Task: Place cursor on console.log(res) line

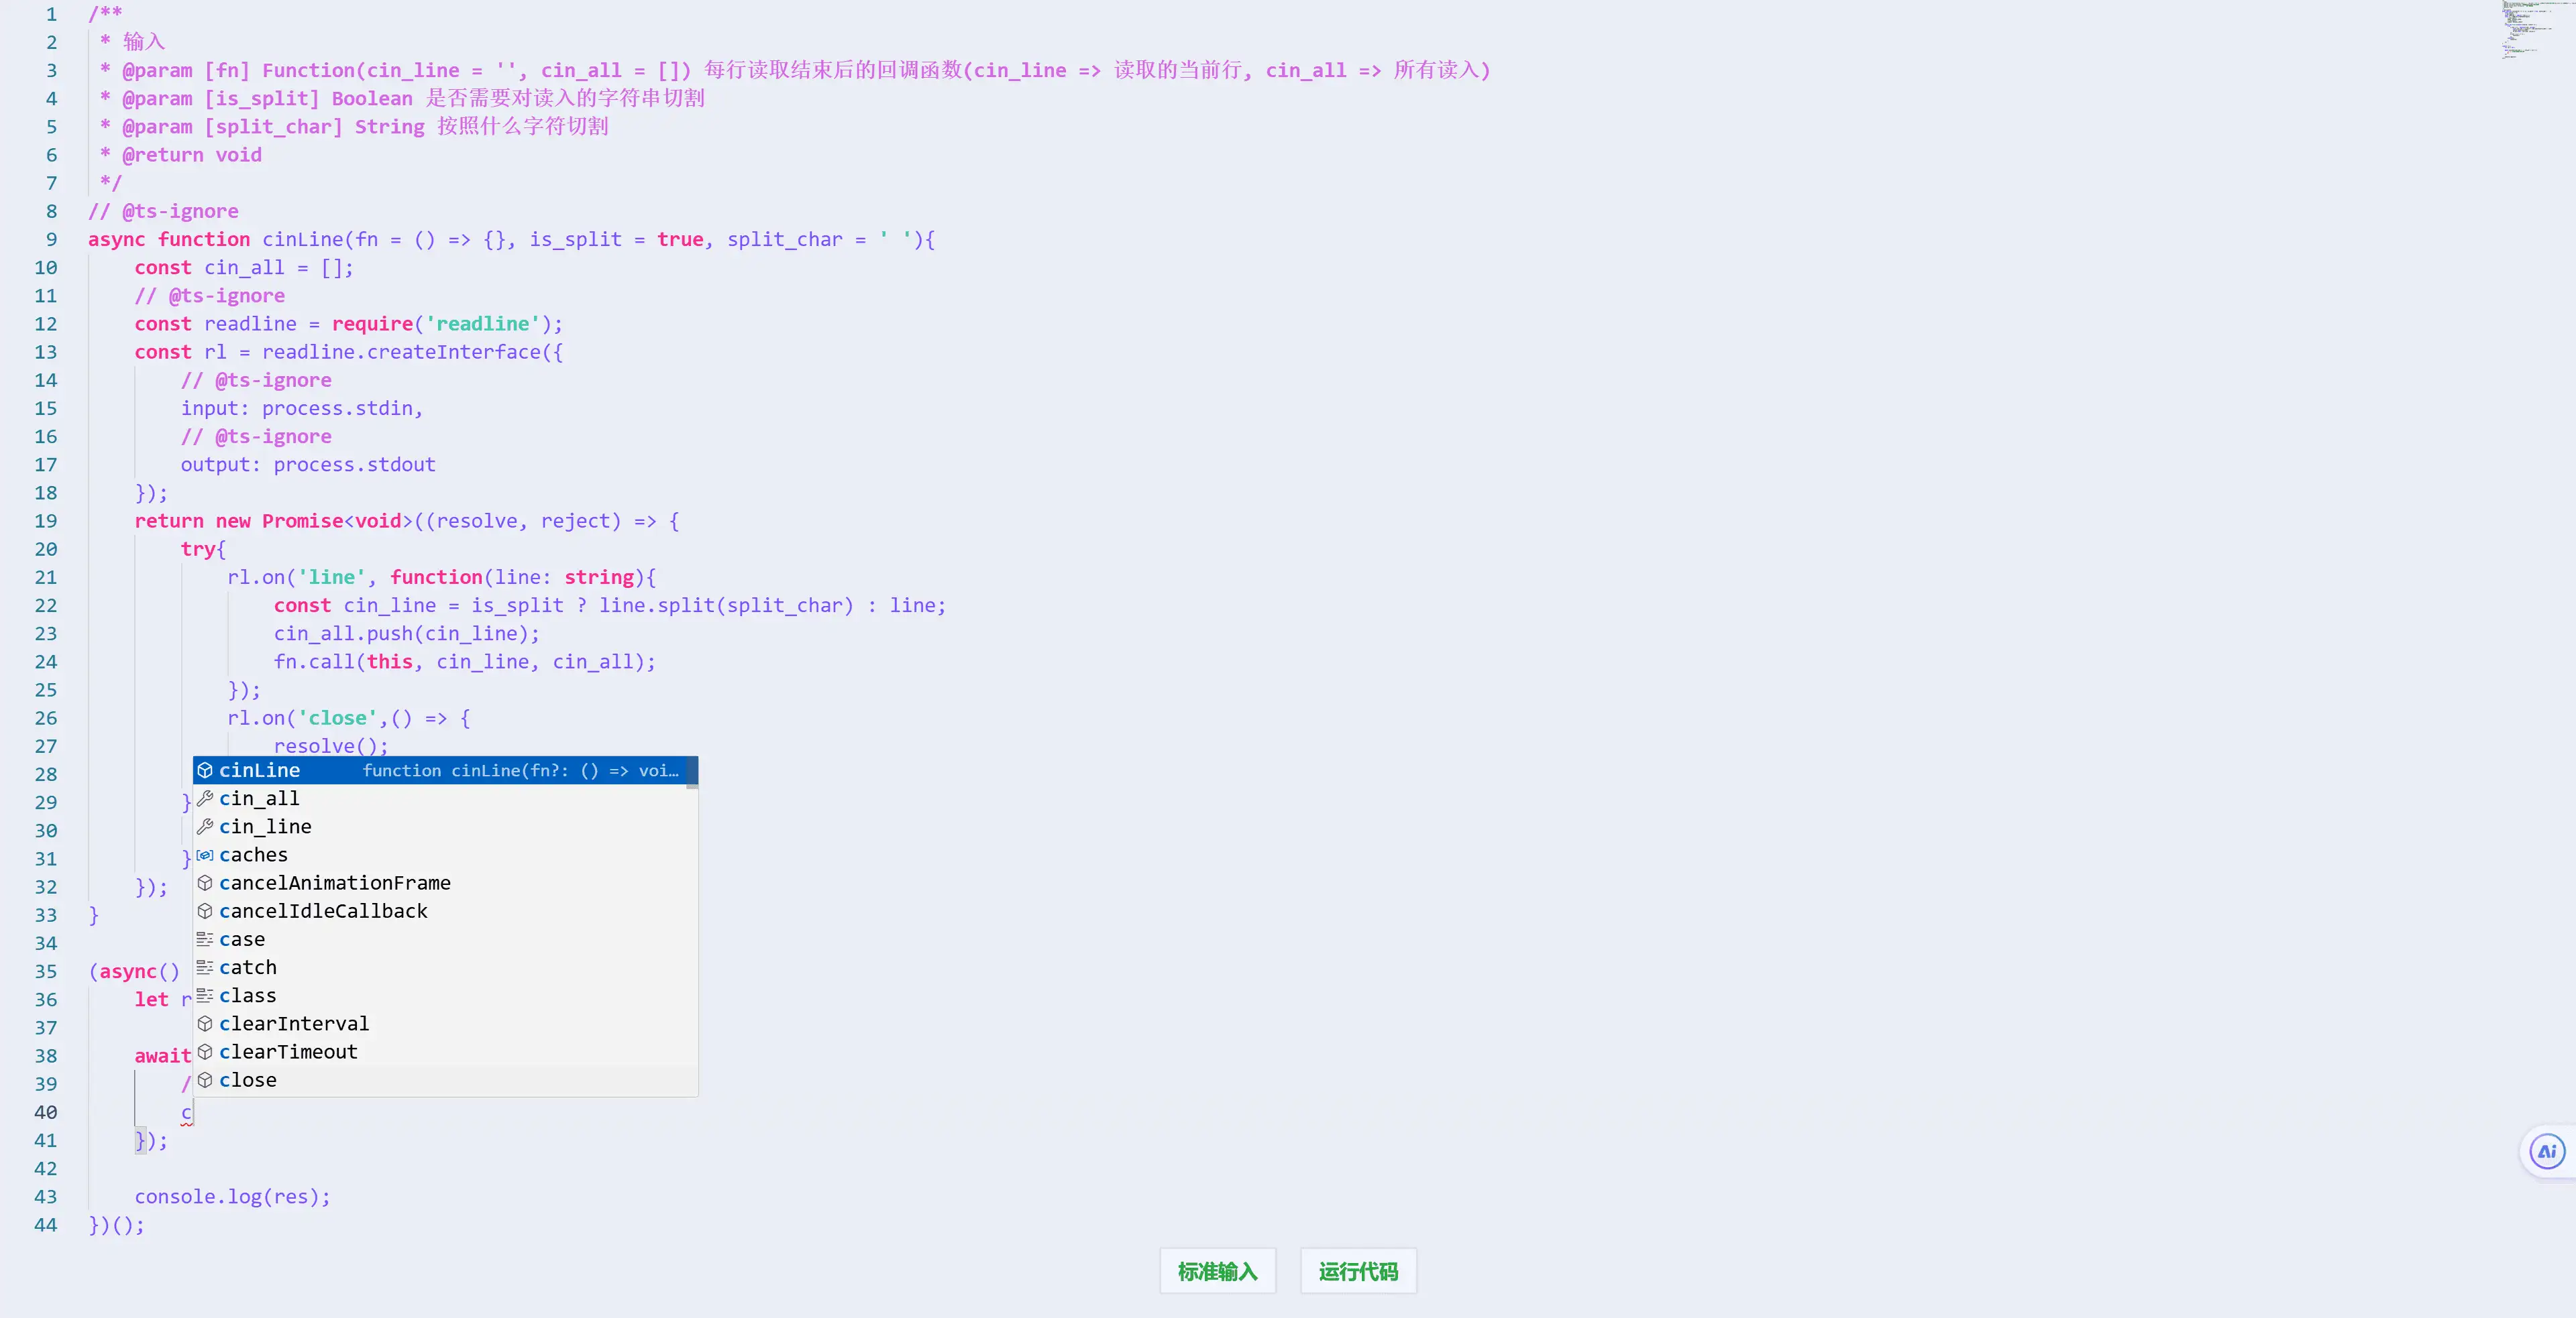Action: pyautogui.click(x=232, y=1197)
